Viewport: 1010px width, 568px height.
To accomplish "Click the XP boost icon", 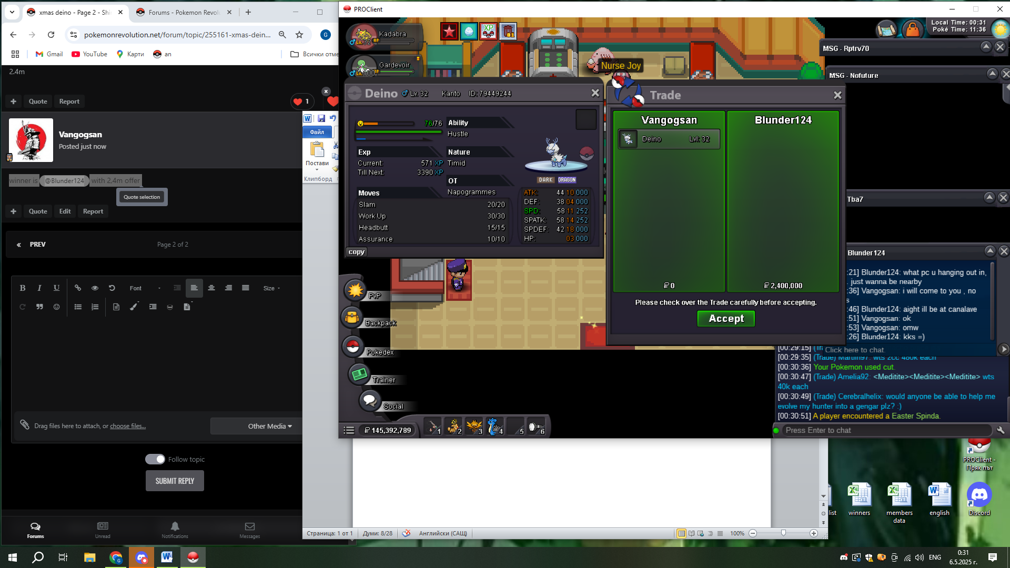I will click(x=489, y=32).
